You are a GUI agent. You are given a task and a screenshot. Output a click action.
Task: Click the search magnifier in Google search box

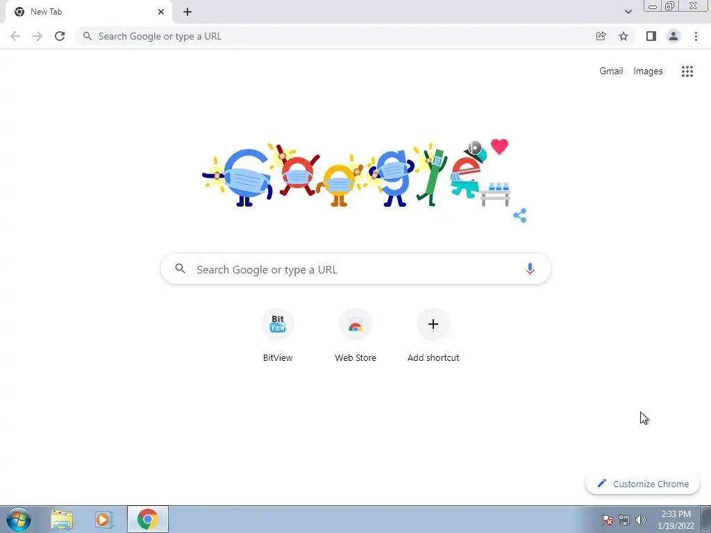[x=180, y=269]
